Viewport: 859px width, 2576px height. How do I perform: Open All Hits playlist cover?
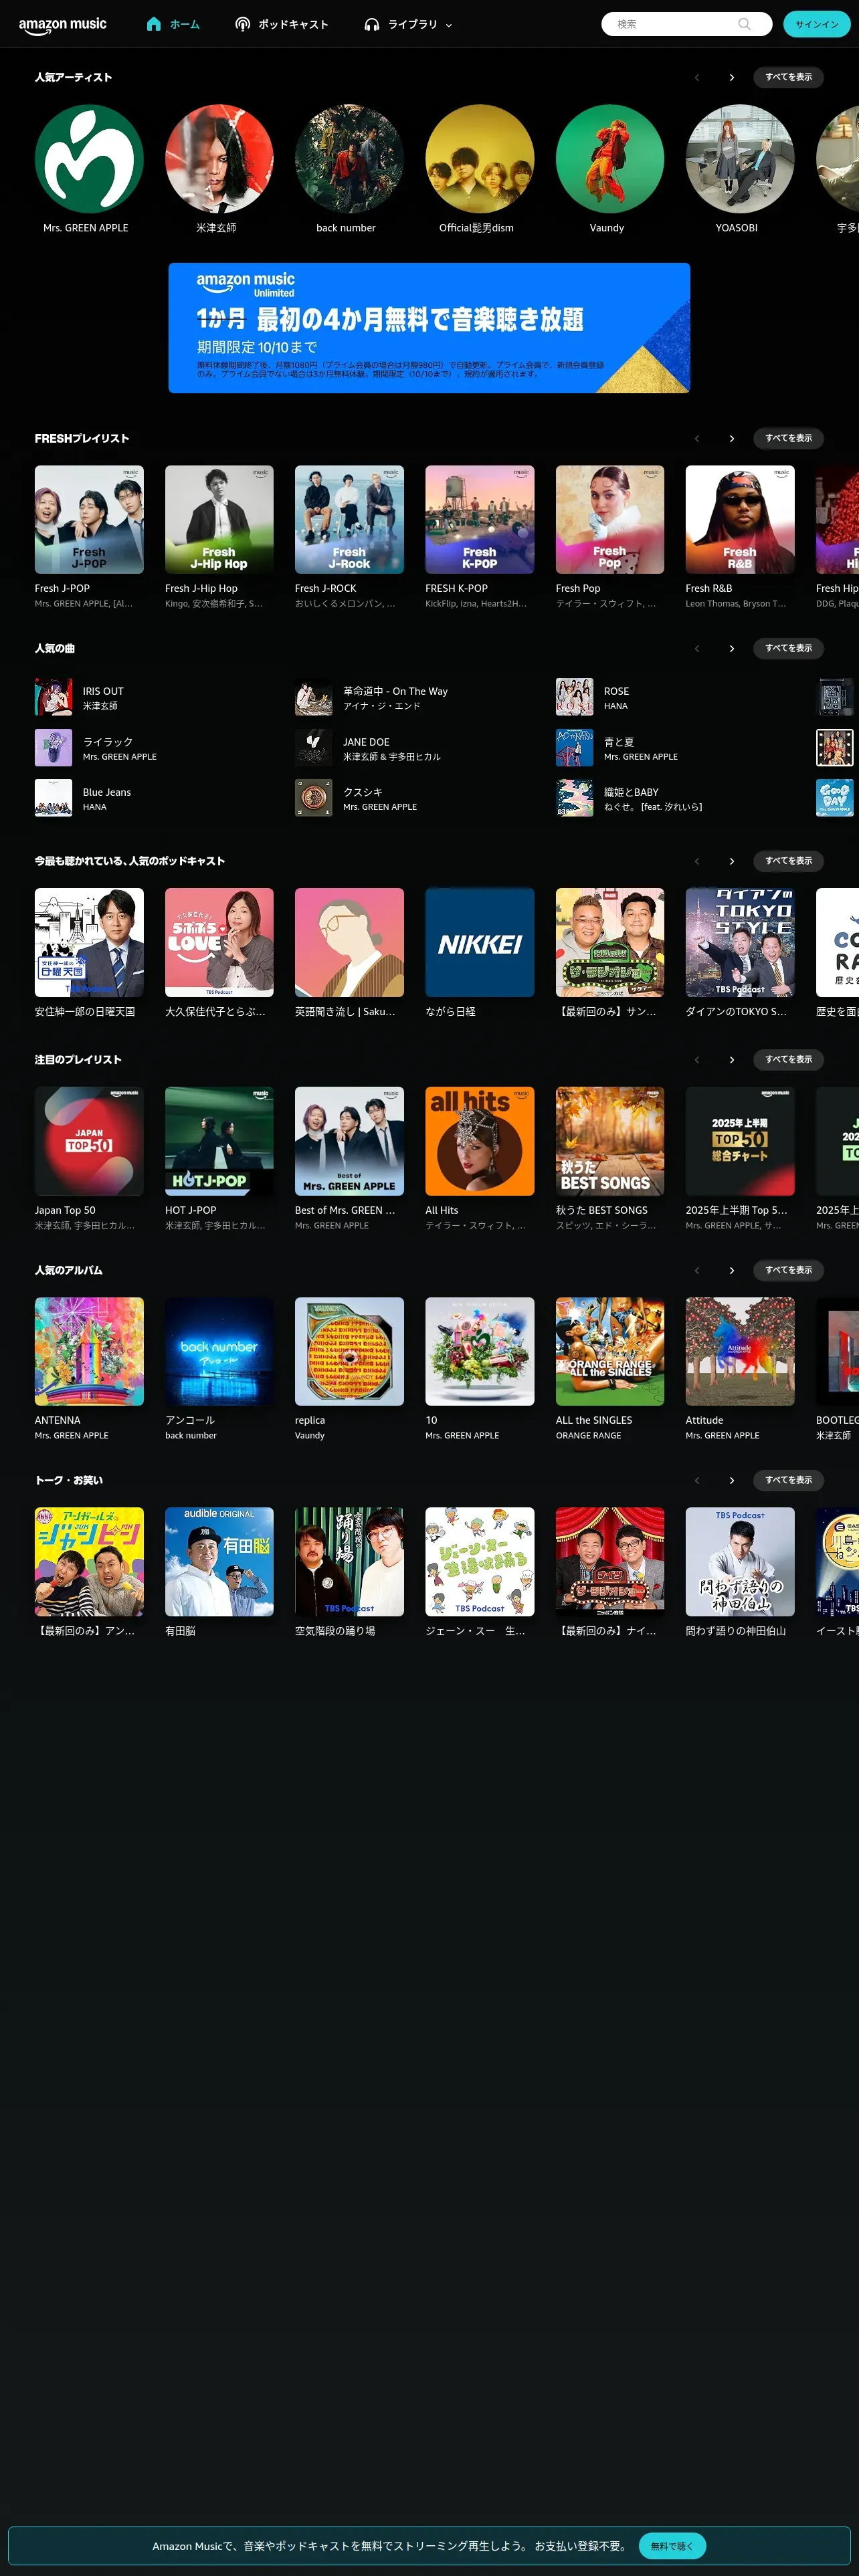[480, 1141]
